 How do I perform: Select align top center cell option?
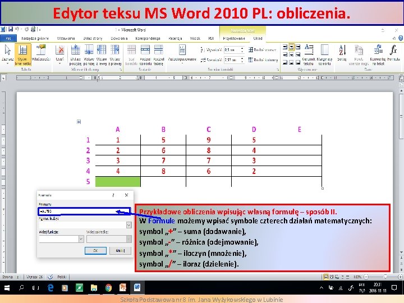(x=291, y=47)
